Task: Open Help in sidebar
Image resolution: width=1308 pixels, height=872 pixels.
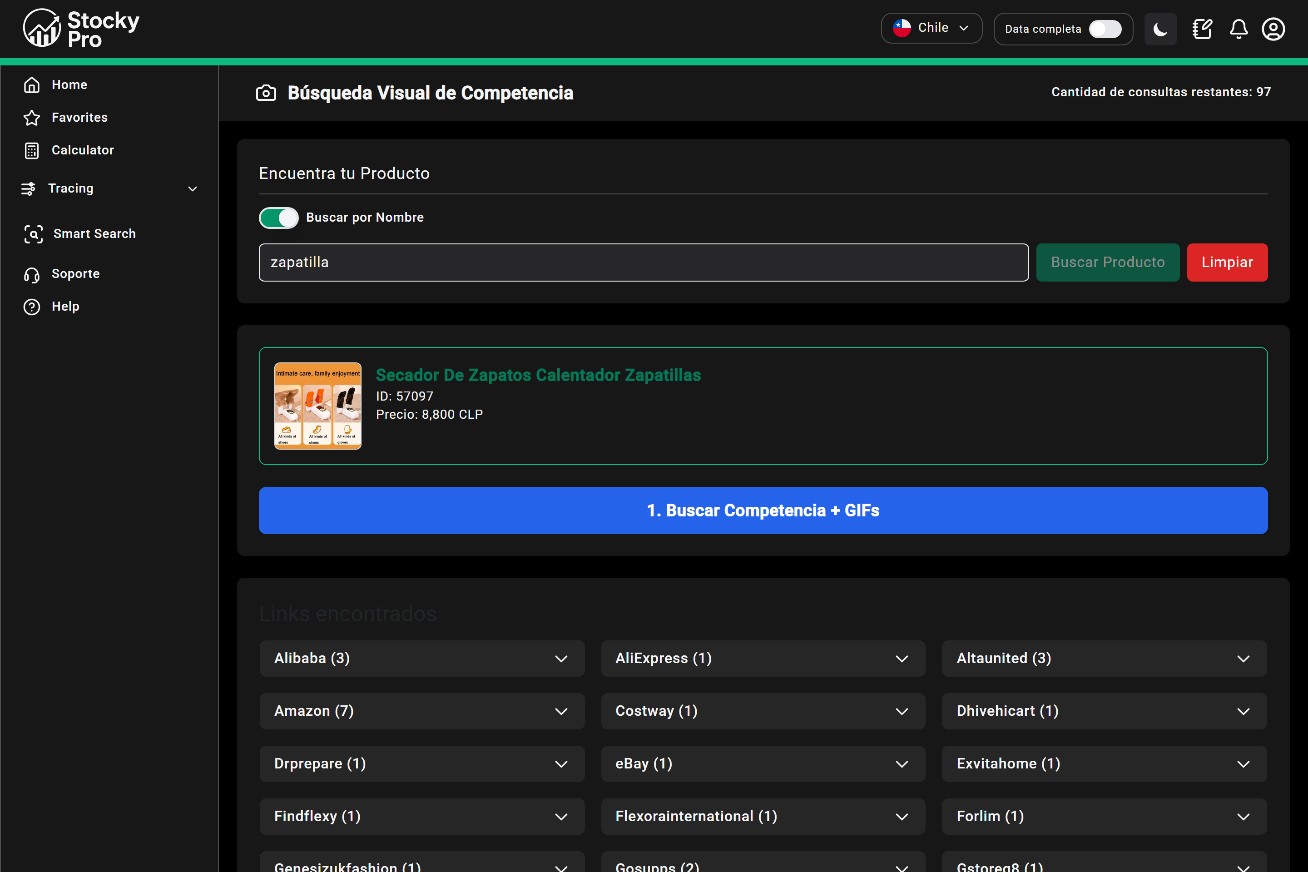Action: click(x=65, y=307)
